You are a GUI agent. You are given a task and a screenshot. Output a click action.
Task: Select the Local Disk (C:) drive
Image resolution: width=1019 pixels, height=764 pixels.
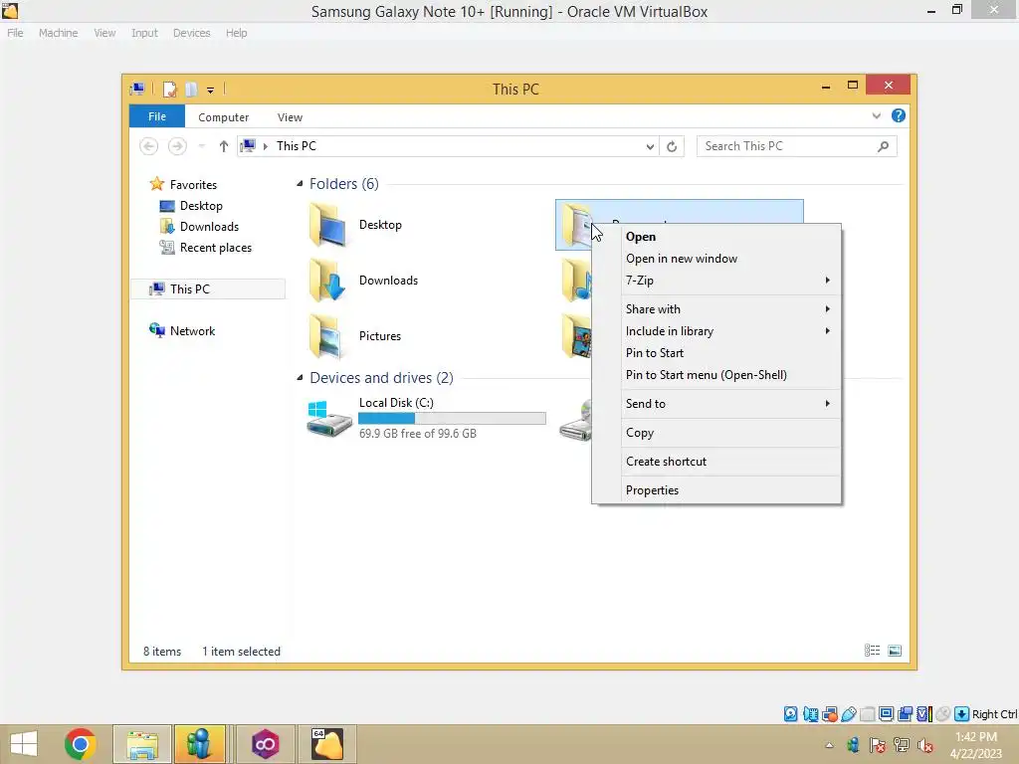click(426, 418)
